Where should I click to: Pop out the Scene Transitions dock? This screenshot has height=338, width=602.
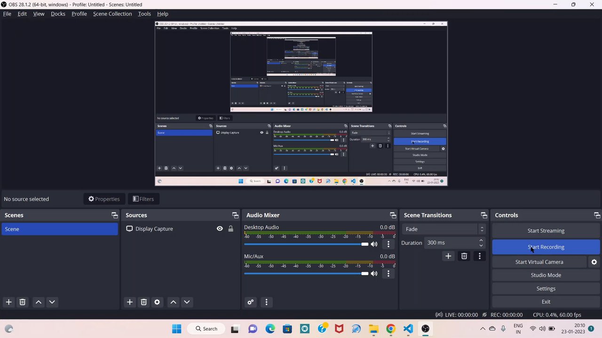(x=483, y=215)
